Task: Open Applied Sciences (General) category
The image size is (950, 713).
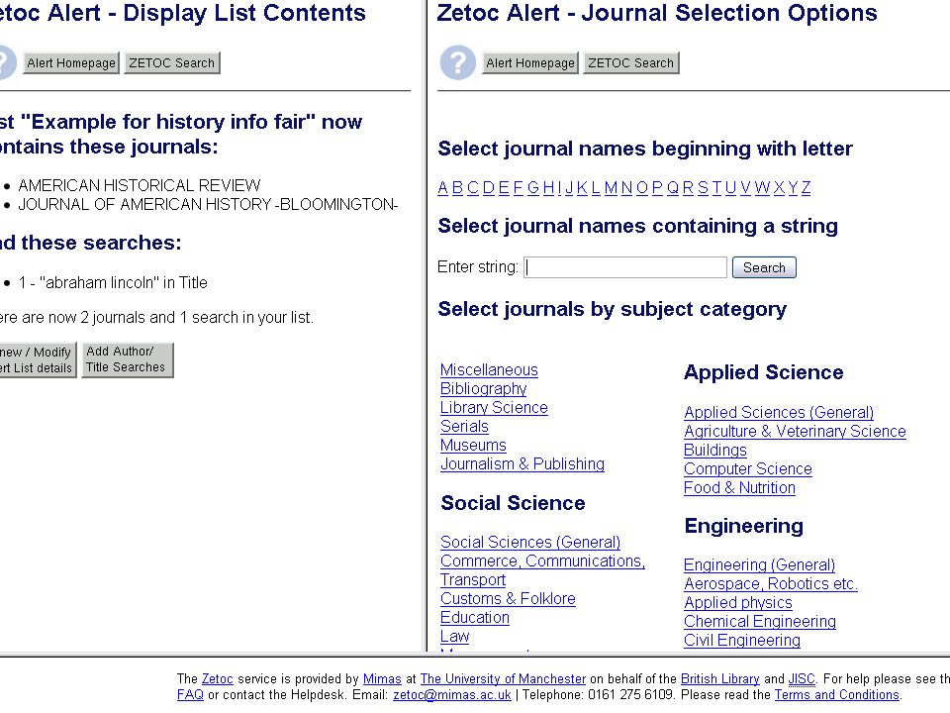Action: [779, 412]
